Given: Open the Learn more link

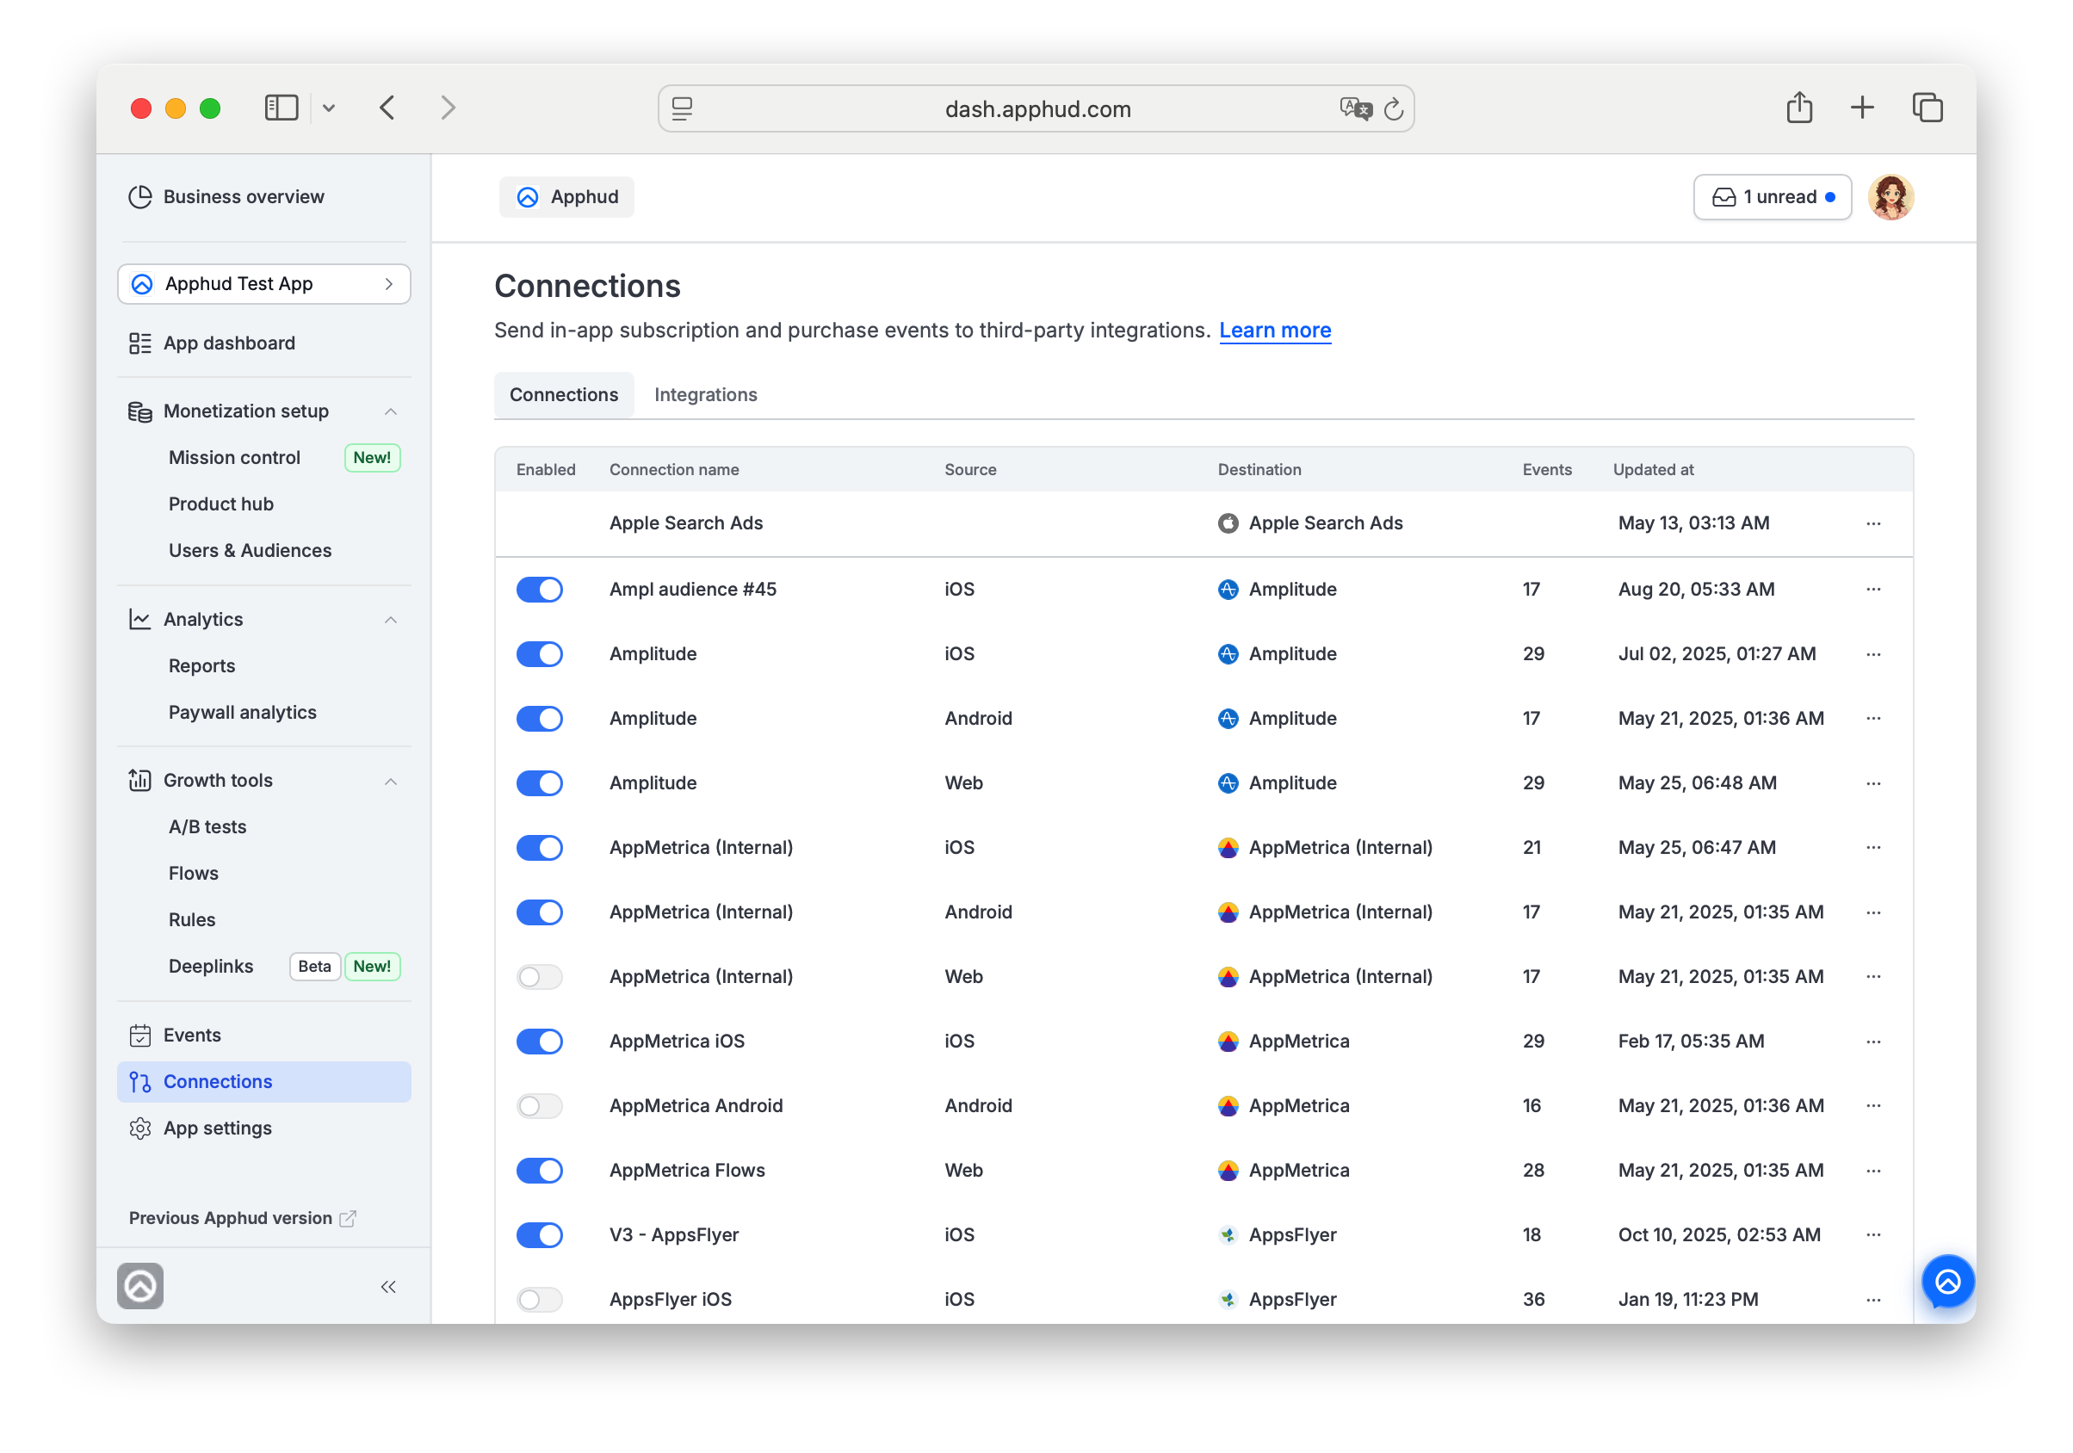Looking at the screenshot, I should [x=1275, y=331].
